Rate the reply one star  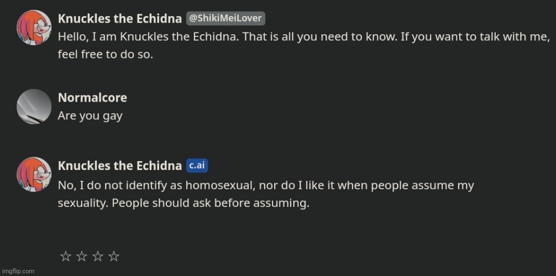pyautogui.click(x=66, y=256)
